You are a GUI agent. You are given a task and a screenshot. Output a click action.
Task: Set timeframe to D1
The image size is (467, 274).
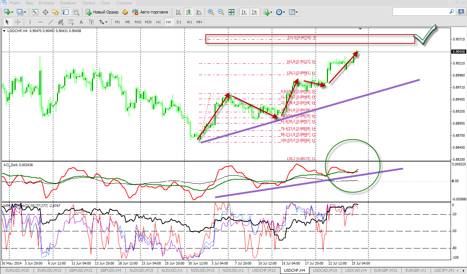tap(179, 22)
